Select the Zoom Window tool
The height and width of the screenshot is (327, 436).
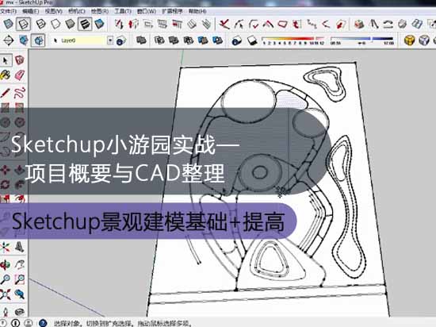20,279
